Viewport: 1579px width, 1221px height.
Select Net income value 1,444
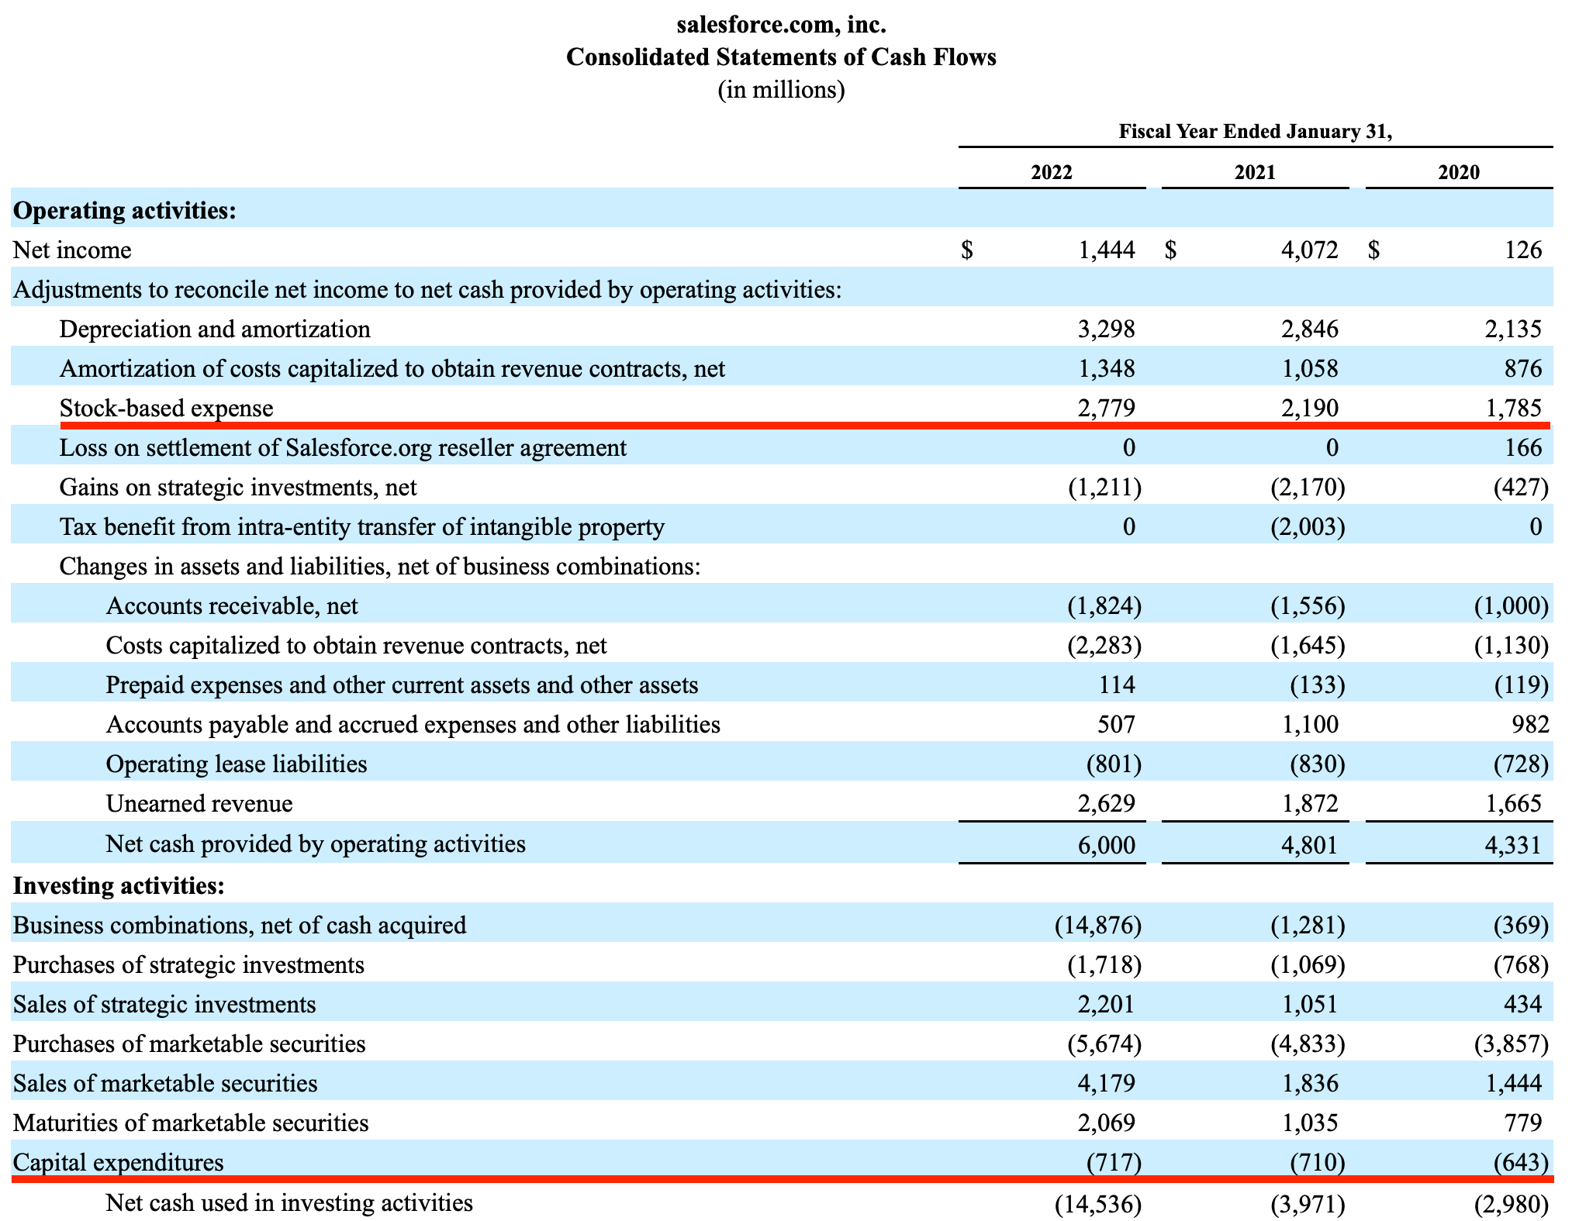[x=1107, y=250]
